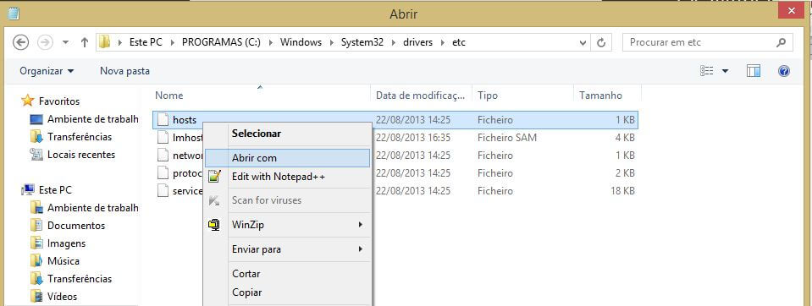Expand the address bar history dropdown
812x306 pixels.
pos(583,43)
